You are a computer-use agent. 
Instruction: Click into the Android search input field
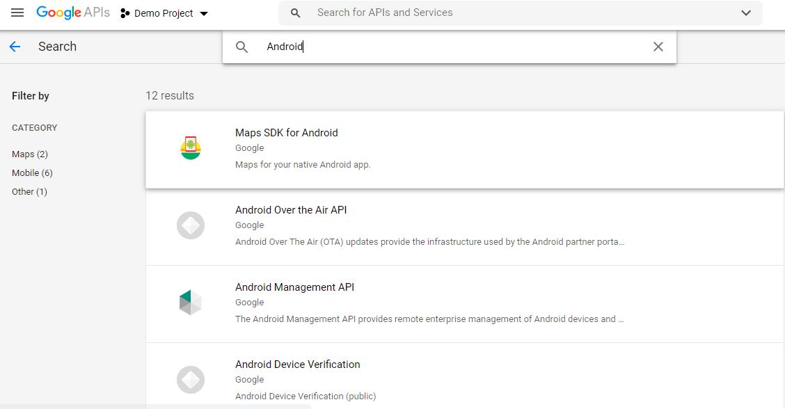click(x=452, y=47)
